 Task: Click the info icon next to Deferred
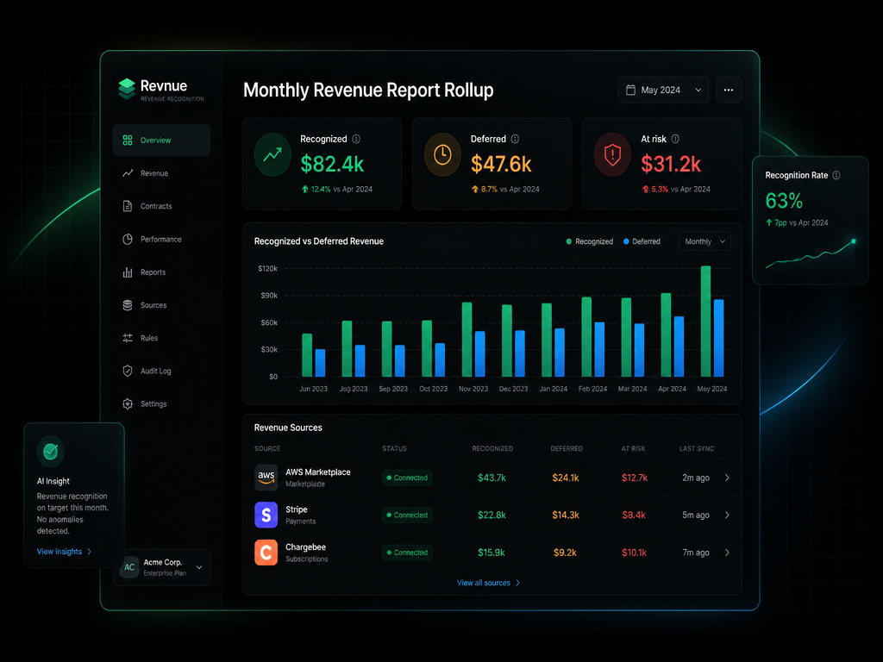[516, 139]
